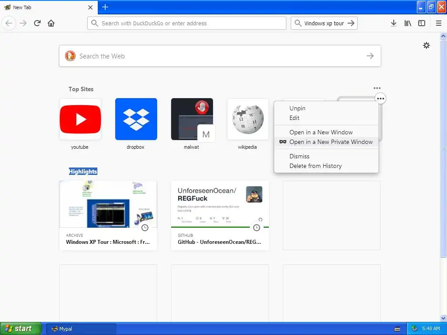Open the Windows Start menu
Screen dimensions: 447x335
coord(21,328)
